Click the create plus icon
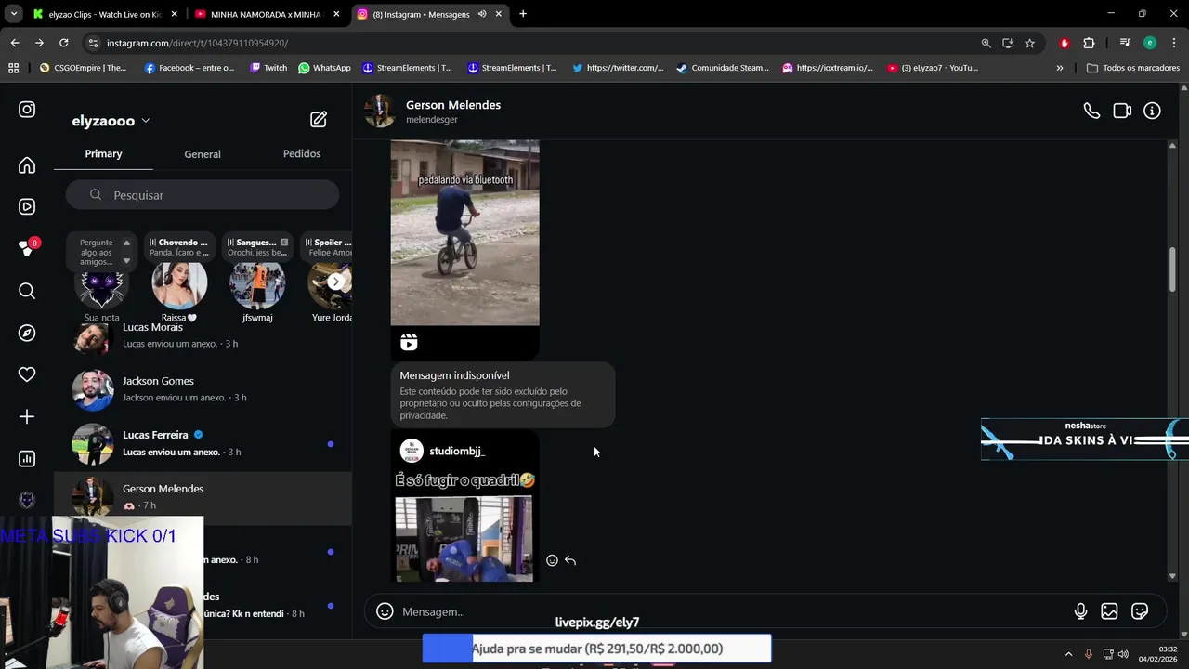Screen dimensions: 1189x669 tap(27, 417)
